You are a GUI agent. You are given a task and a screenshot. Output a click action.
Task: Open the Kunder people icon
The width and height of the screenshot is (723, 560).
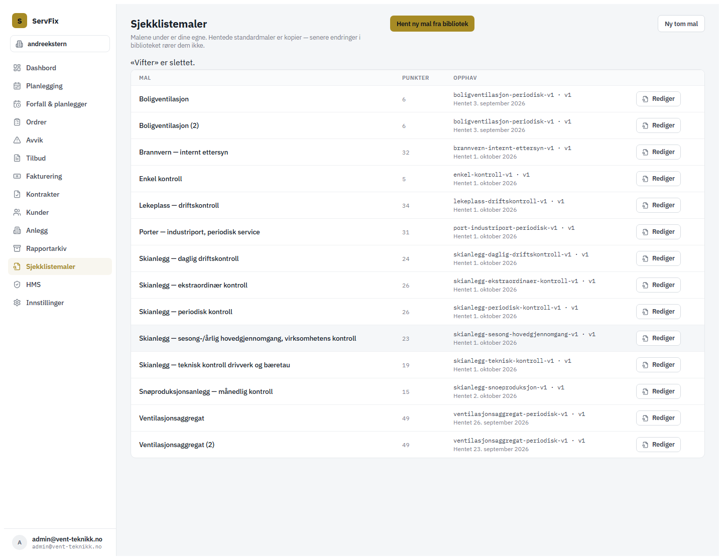click(17, 212)
